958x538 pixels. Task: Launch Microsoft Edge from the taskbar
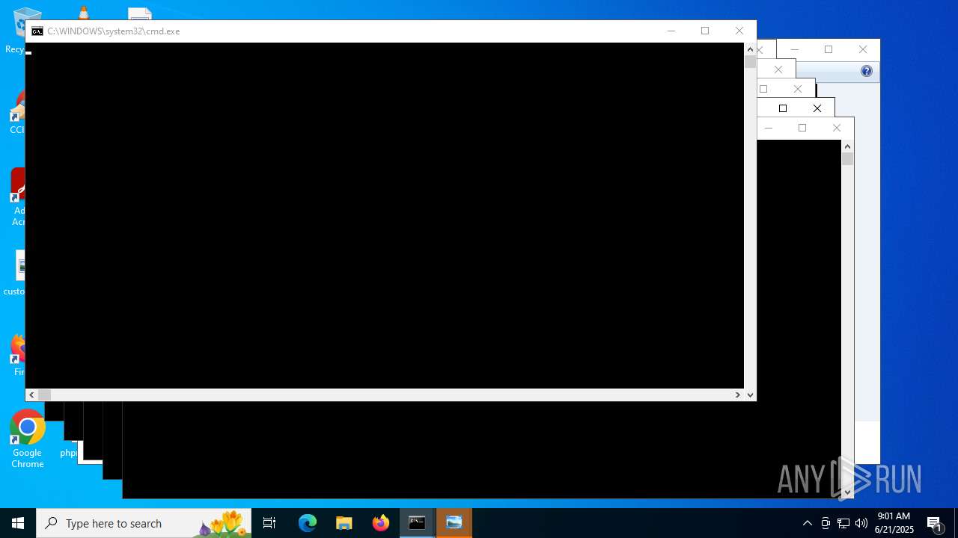(308, 523)
